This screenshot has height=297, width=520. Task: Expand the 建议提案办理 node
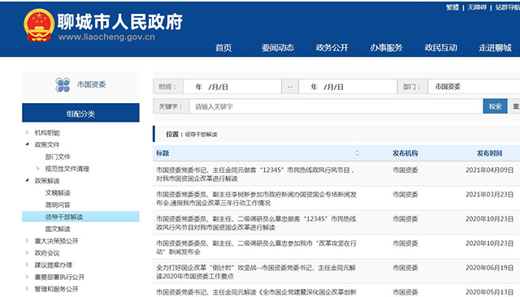pyautogui.click(x=27, y=265)
